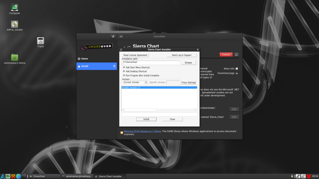Click the back arrow in CrossOver toolbar
Screen dimensions: 319x179
tap(121, 36)
